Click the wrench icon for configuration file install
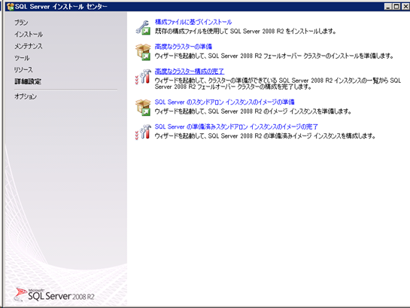 [x=143, y=27]
